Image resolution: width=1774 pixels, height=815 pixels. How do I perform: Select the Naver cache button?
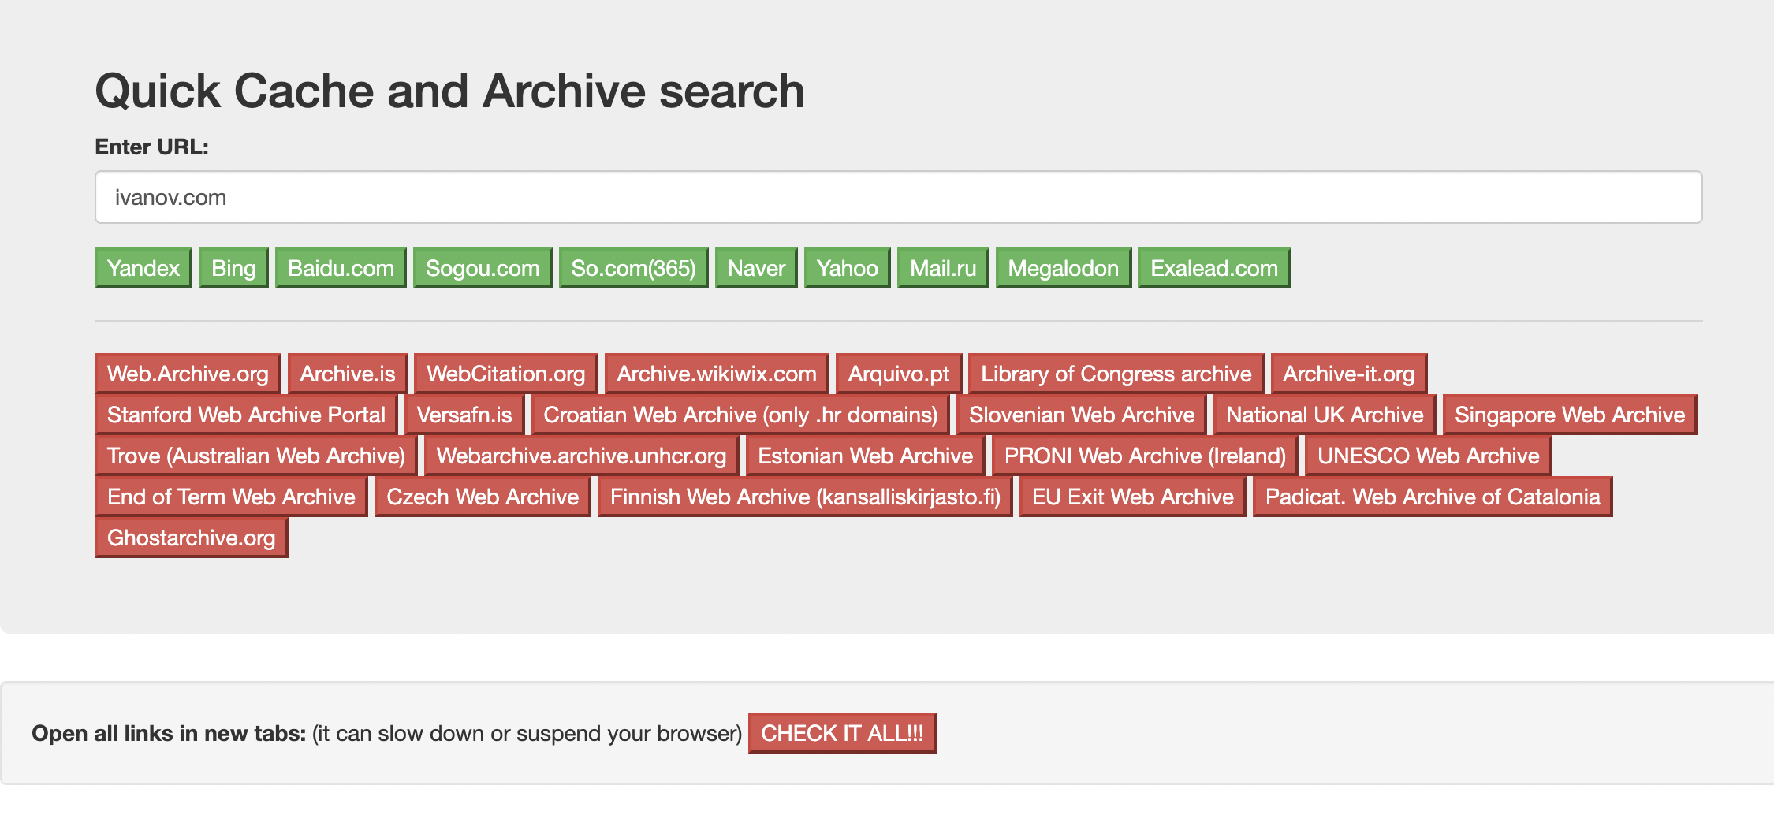756,268
